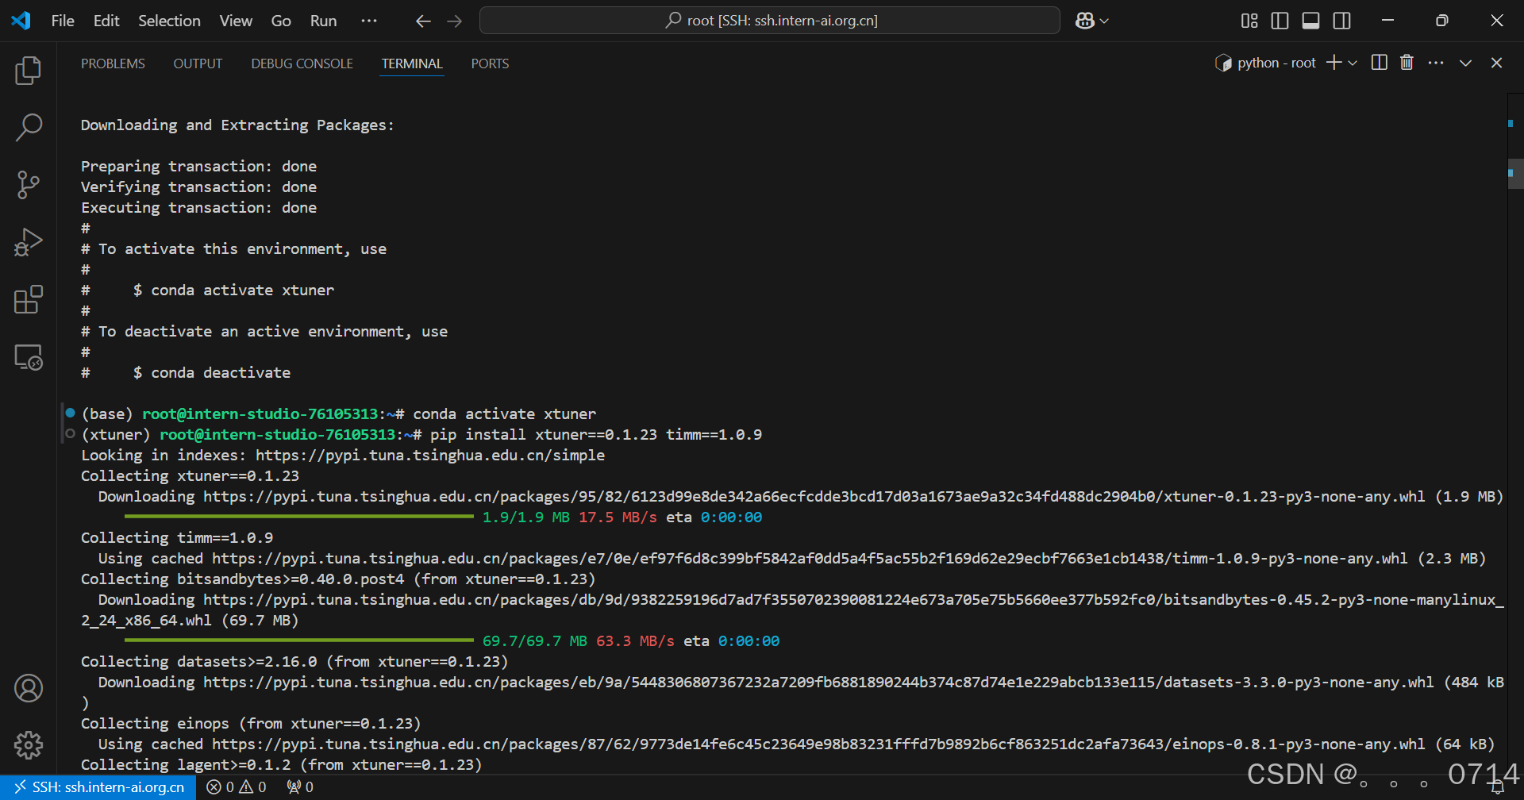Click the VS Code logo icon
Viewport: 1524px width, 800px height.
point(21,21)
